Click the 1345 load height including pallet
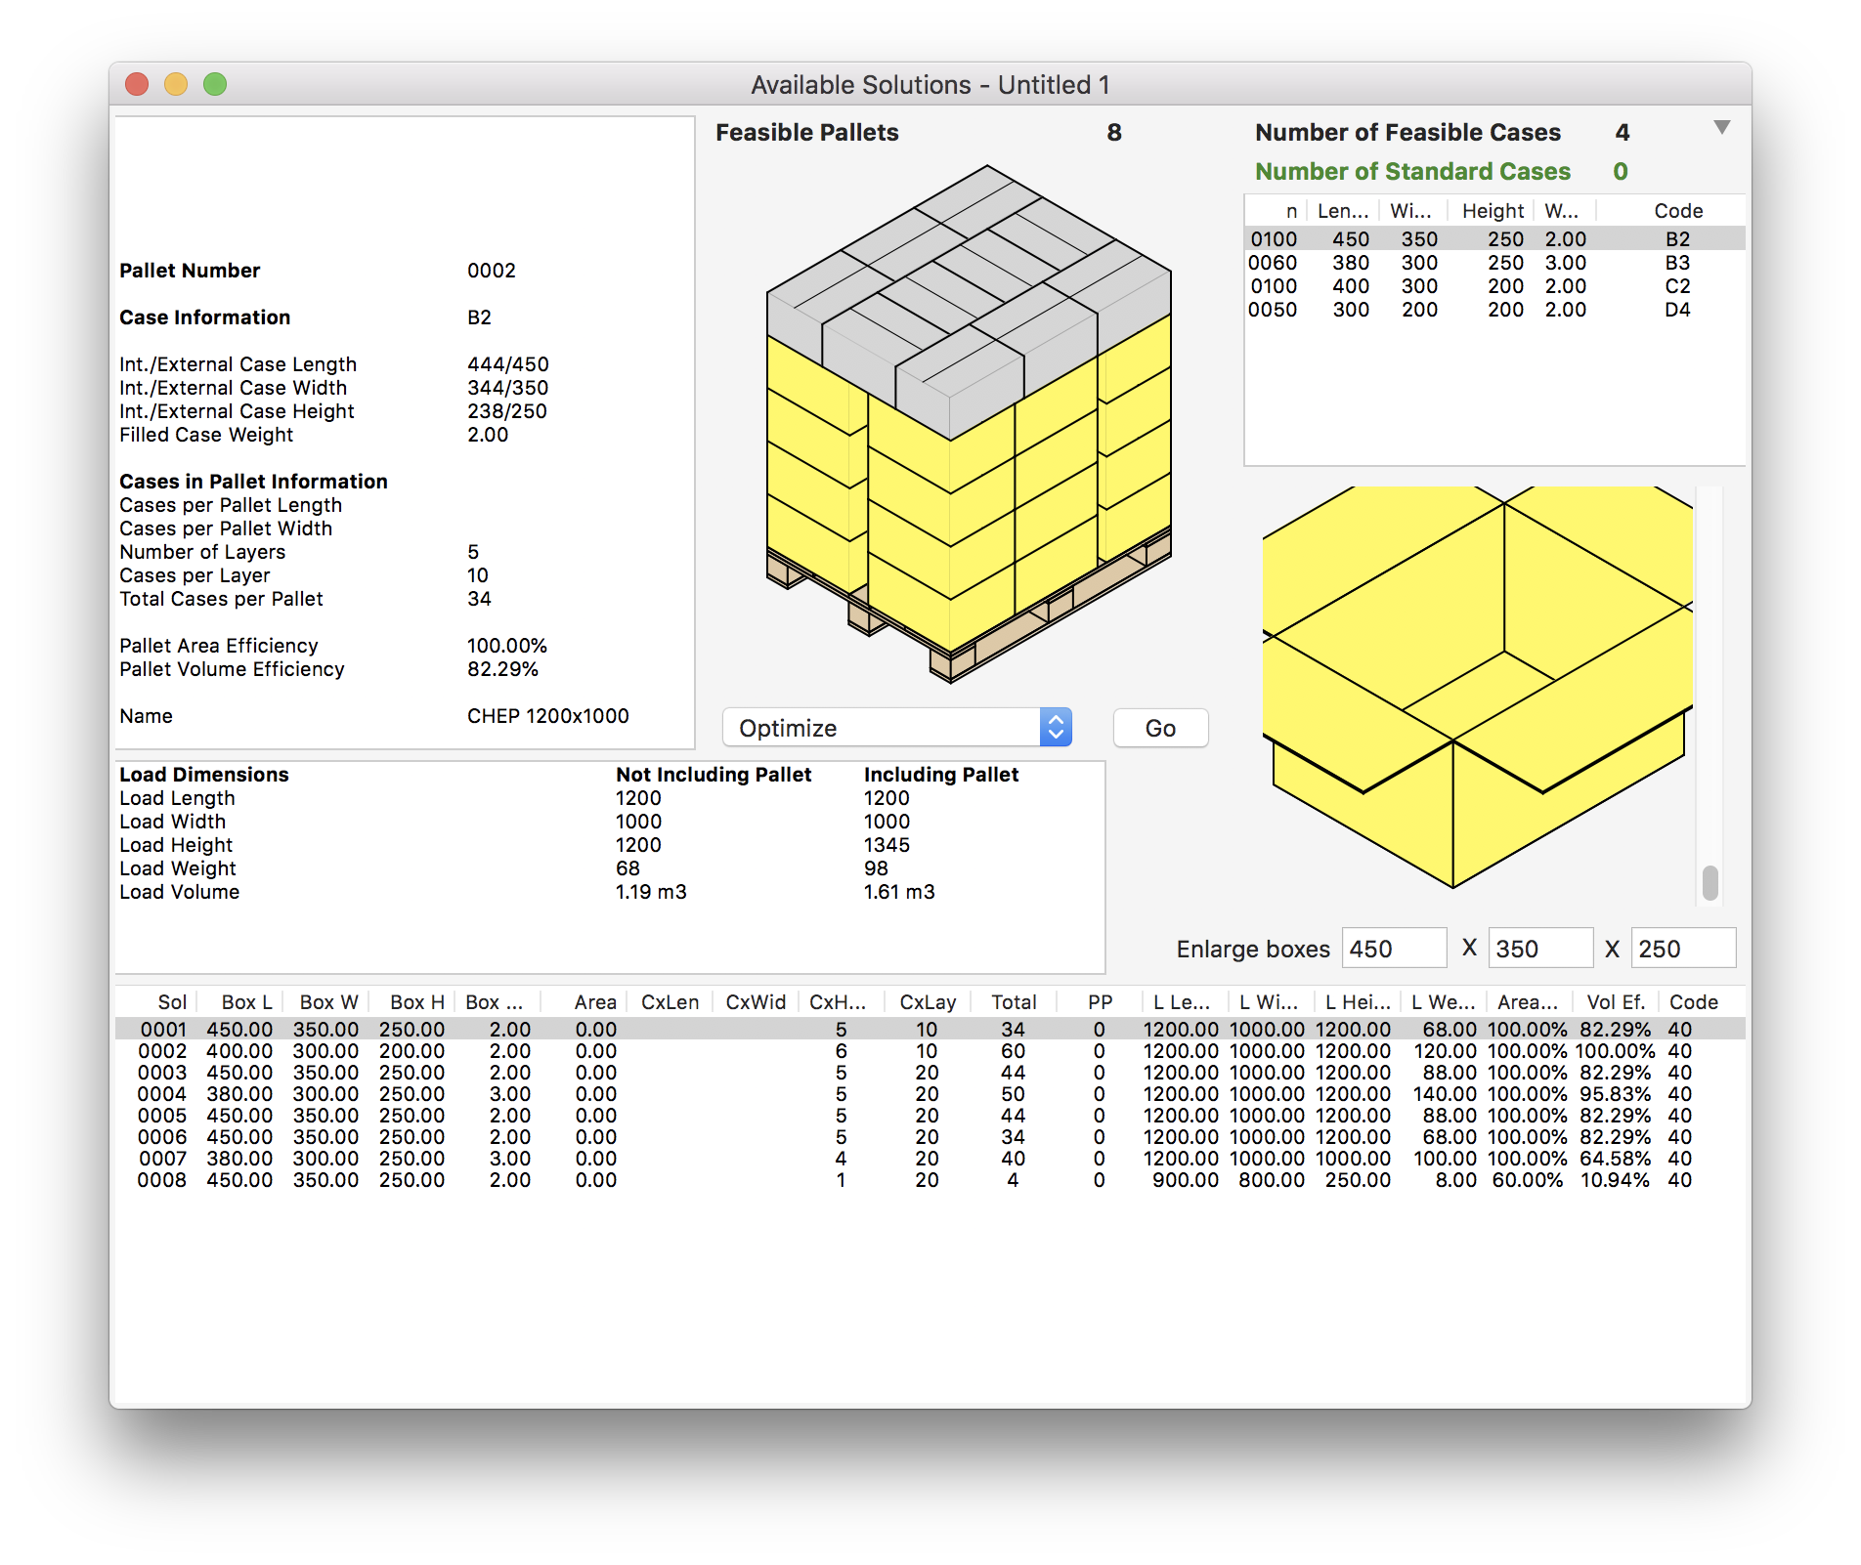 [887, 845]
